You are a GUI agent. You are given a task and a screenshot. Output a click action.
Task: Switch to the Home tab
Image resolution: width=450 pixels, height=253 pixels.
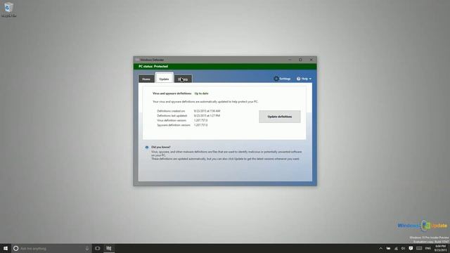pyautogui.click(x=146, y=79)
